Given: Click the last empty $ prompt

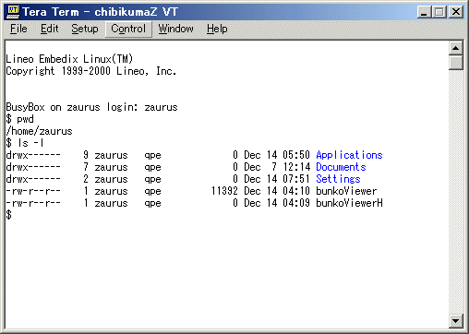Looking at the screenshot, I should click(9, 215).
